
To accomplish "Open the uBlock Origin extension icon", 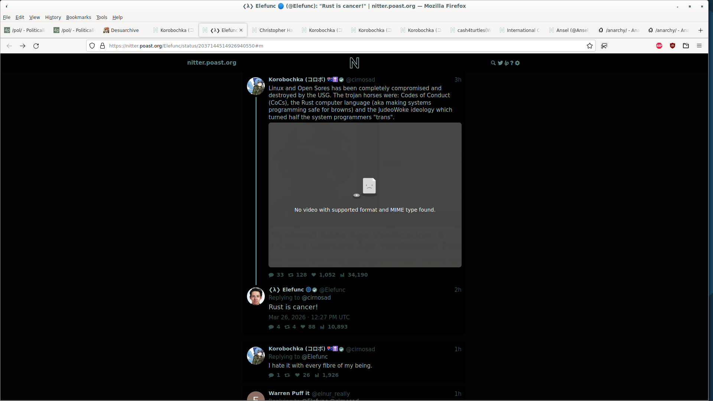I will coord(672,46).
